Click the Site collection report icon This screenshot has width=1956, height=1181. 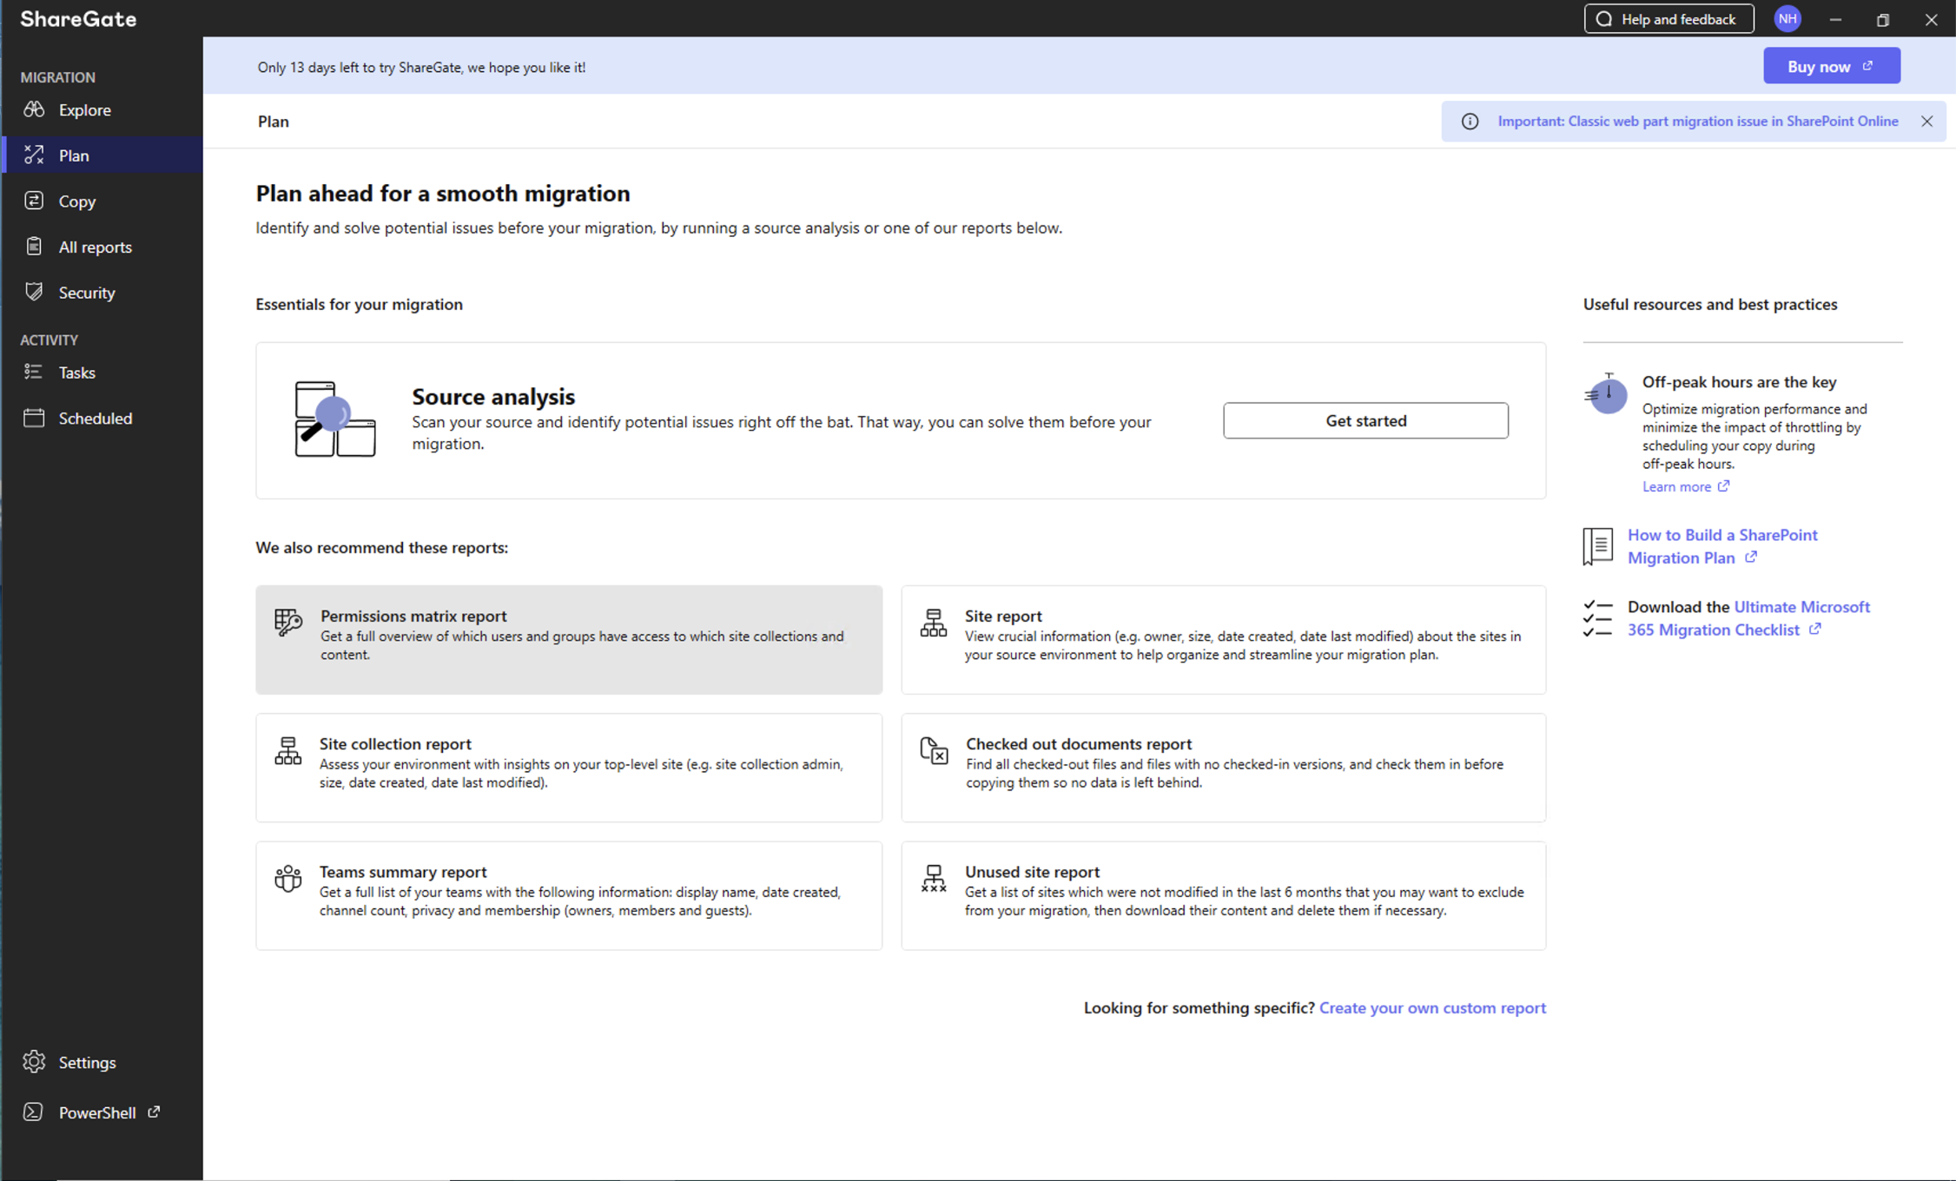[288, 751]
